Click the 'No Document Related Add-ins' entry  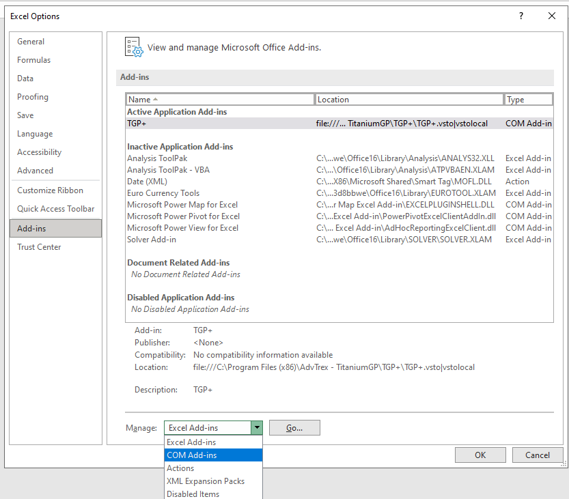click(x=185, y=274)
